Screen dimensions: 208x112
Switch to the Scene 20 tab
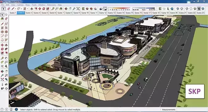(174, 13)
